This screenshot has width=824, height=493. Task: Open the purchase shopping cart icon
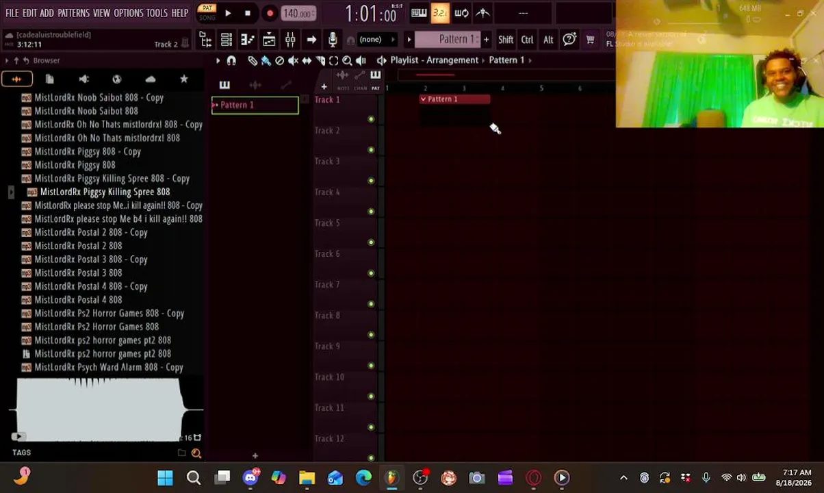(590, 40)
